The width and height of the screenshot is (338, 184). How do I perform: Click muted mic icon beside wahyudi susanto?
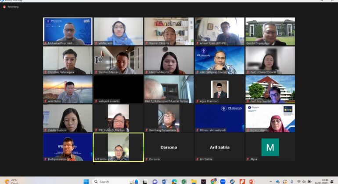(x=96, y=101)
